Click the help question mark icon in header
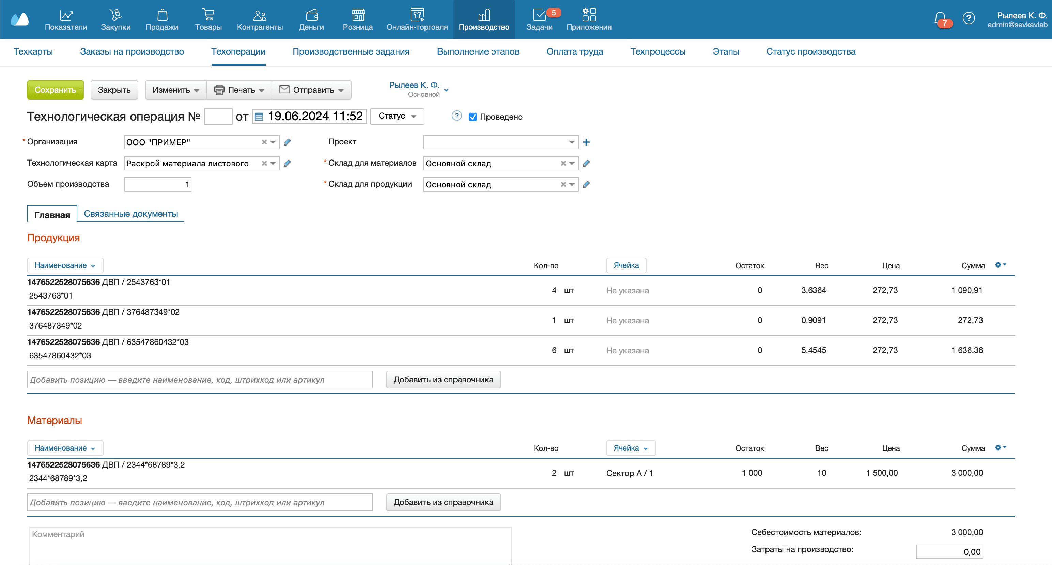The height and width of the screenshot is (565, 1052). point(968,18)
